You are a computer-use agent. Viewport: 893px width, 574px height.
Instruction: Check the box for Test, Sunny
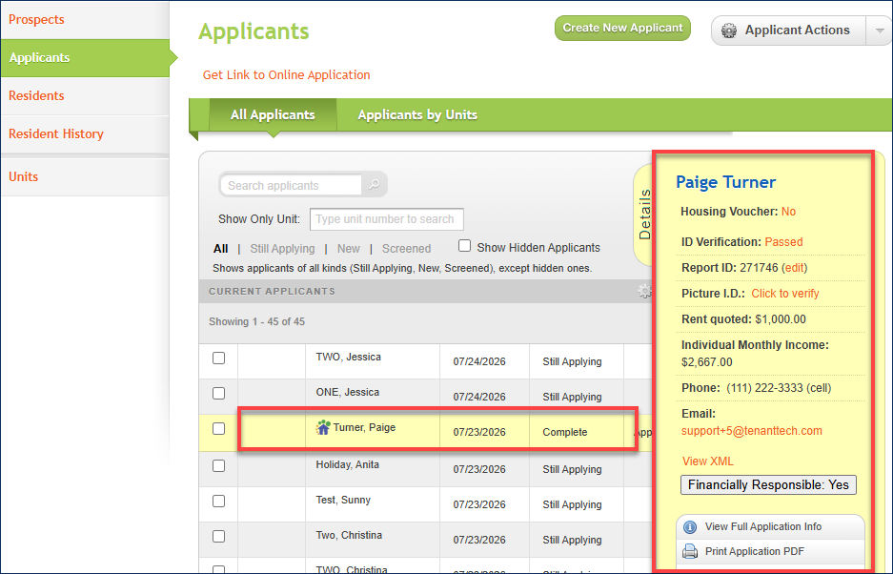coord(218,501)
